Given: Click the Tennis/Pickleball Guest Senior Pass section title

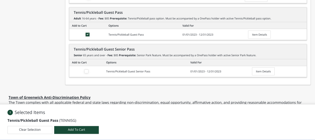Looking at the screenshot, I should pyautogui.click(x=104, y=49).
